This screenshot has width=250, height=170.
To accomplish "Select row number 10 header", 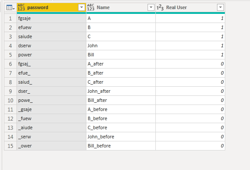I will (x=10, y=100).
